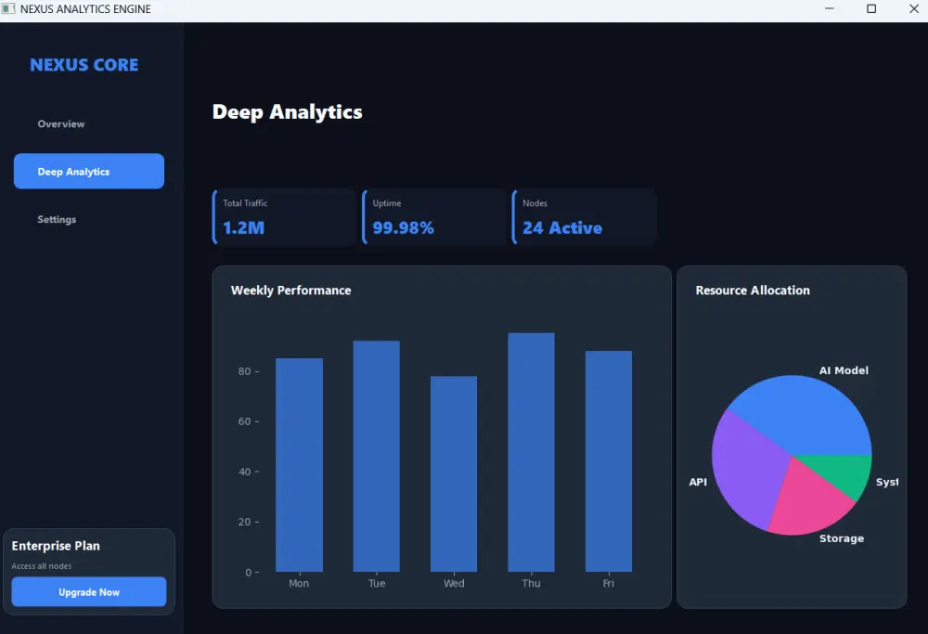Maximize the Nexus Analytics Engine window
Viewport: 928px width, 634px height.
(x=871, y=9)
